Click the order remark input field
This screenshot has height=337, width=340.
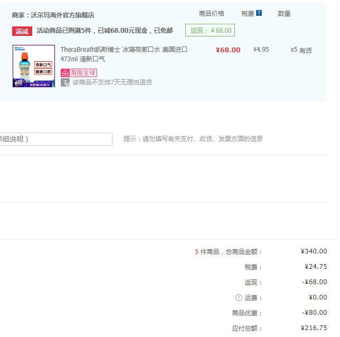tap(56, 139)
